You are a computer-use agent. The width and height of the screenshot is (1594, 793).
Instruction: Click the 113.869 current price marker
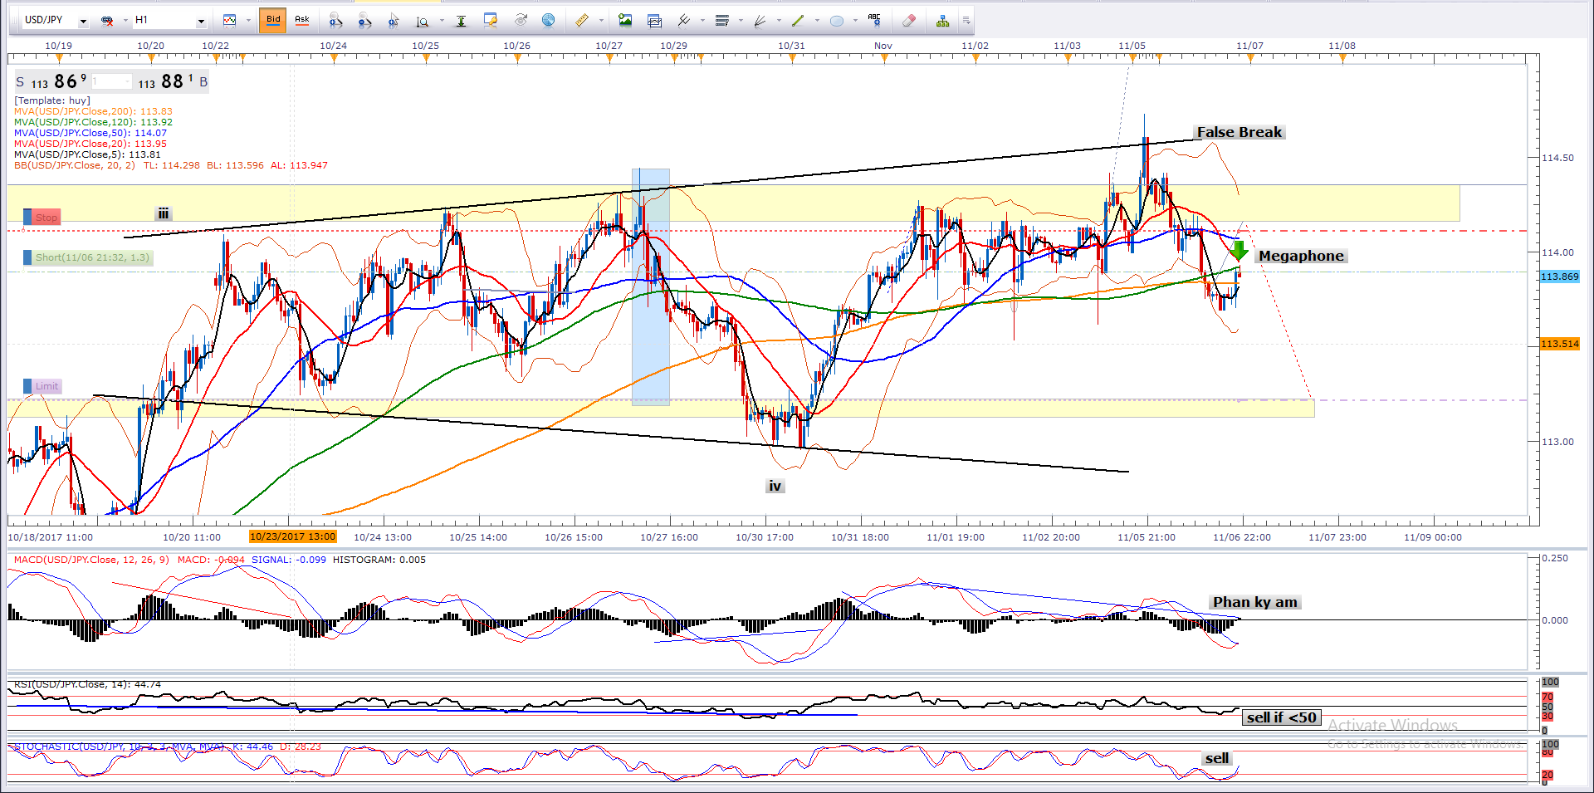pyautogui.click(x=1559, y=277)
